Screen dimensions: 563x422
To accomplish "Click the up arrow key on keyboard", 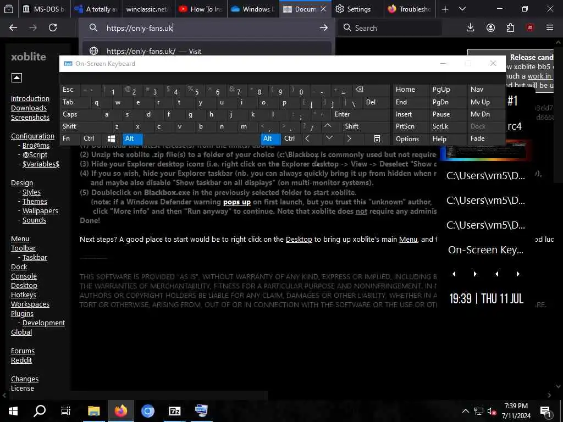I will [x=328, y=126].
